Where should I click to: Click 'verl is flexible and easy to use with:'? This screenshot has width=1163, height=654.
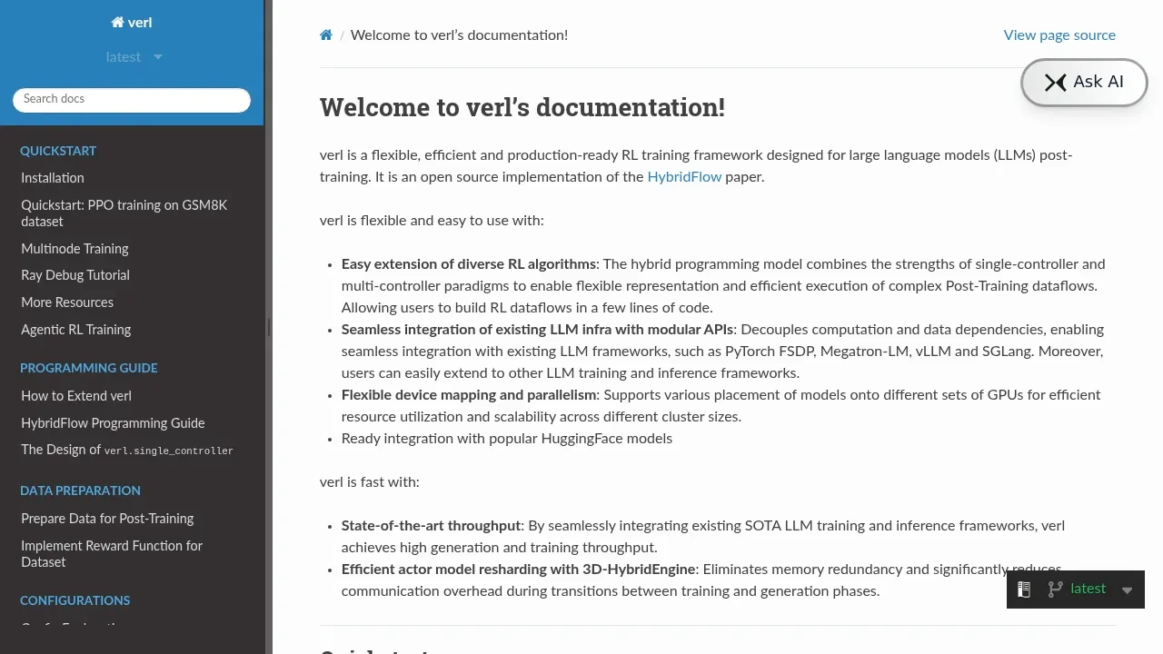432,221
